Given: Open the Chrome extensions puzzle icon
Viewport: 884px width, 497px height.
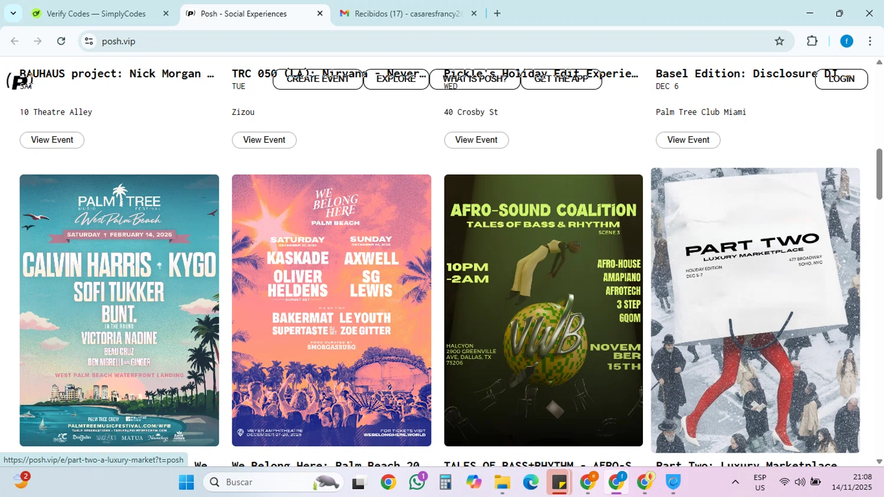Looking at the screenshot, I should [x=812, y=41].
